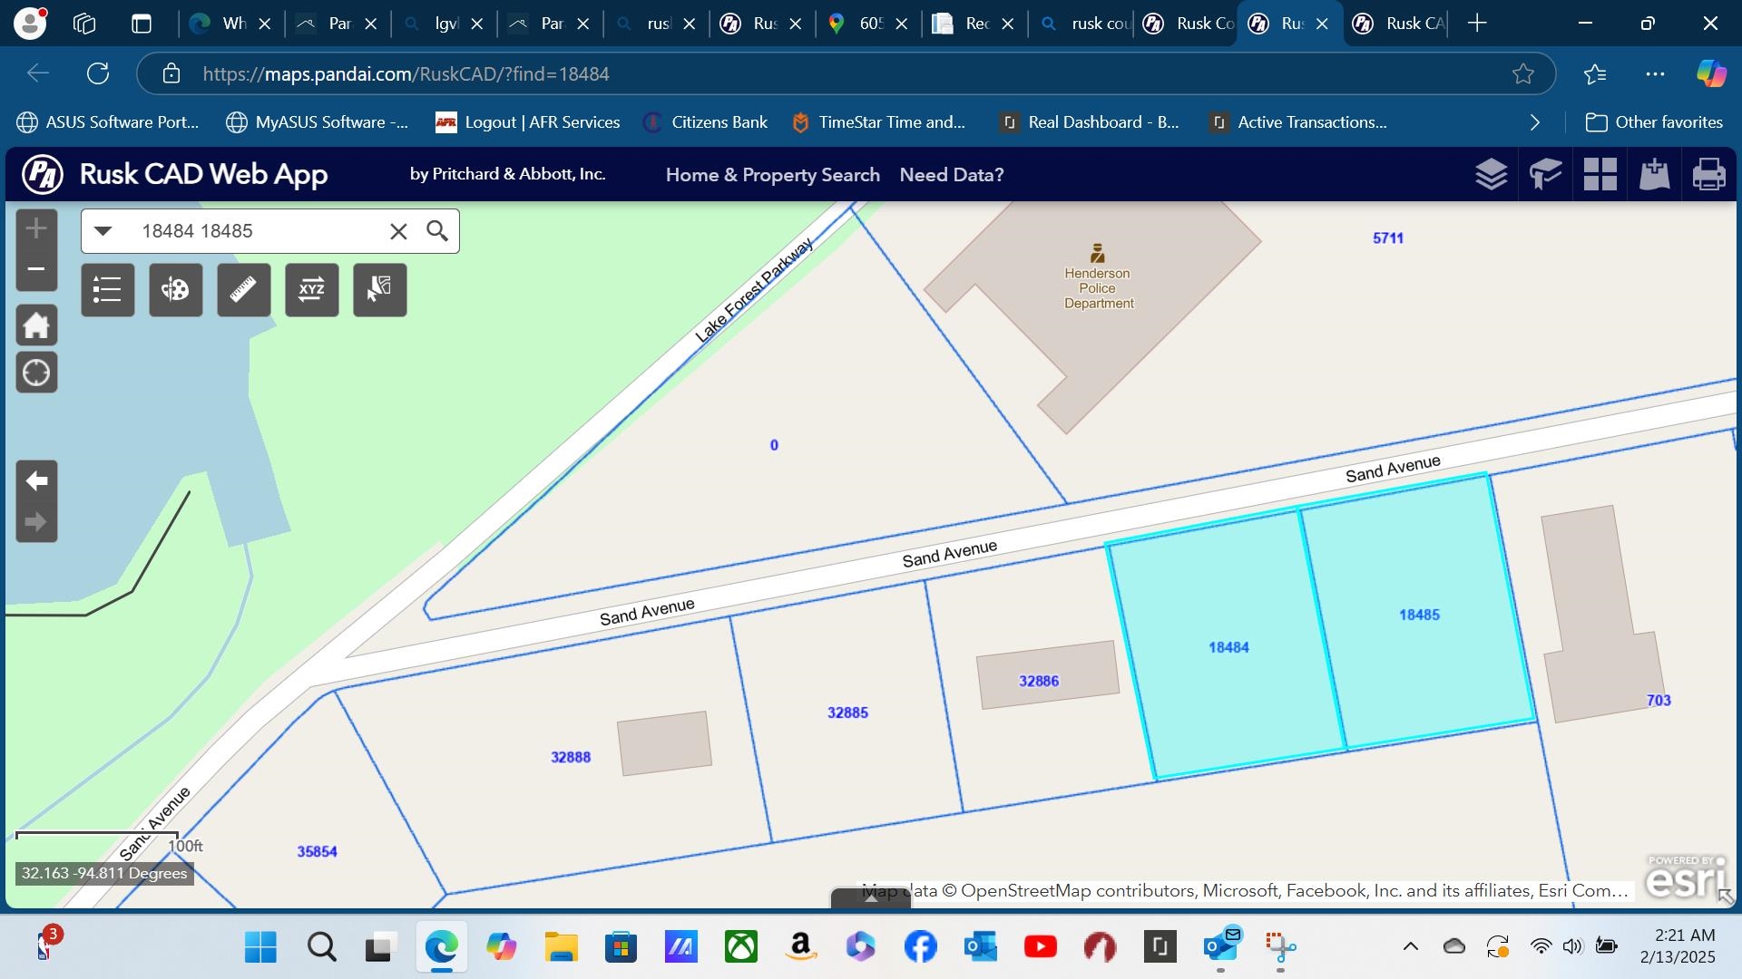Zoom out with the minus button
This screenshot has height=979, width=1742.
coord(36,269)
